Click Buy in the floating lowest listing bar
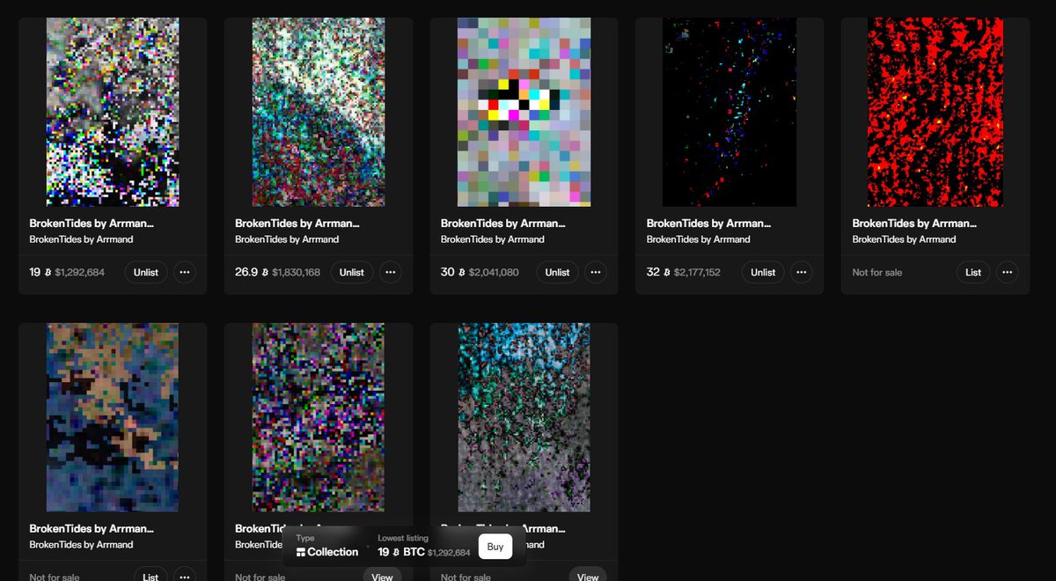The width and height of the screenshot is (1056, 581). click(x=495, y=547)
